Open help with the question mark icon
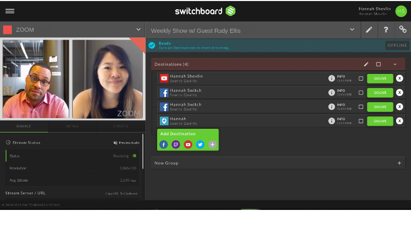 click(x=386, y=30)
